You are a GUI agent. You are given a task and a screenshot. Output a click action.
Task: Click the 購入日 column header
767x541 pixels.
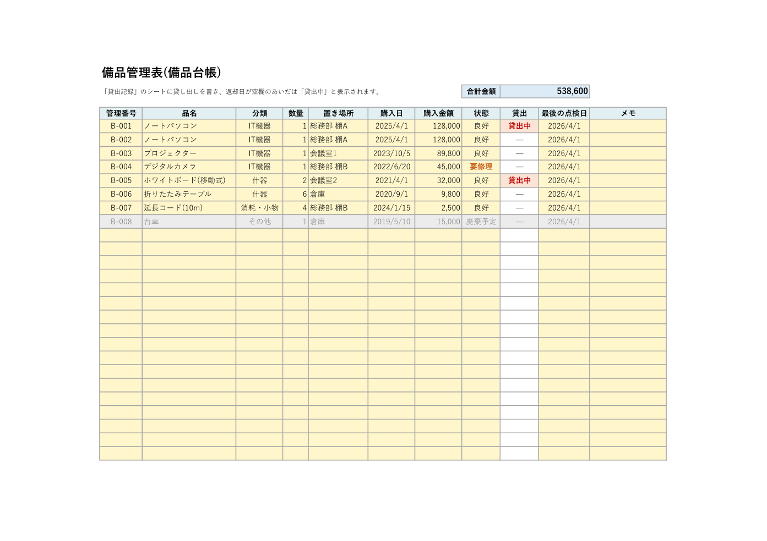click(391, 113)
